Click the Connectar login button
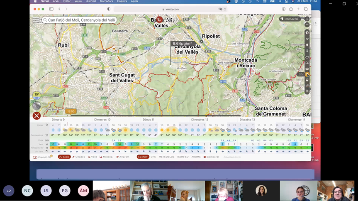Viewport: 358px width, 201px height. pos(290,19)
